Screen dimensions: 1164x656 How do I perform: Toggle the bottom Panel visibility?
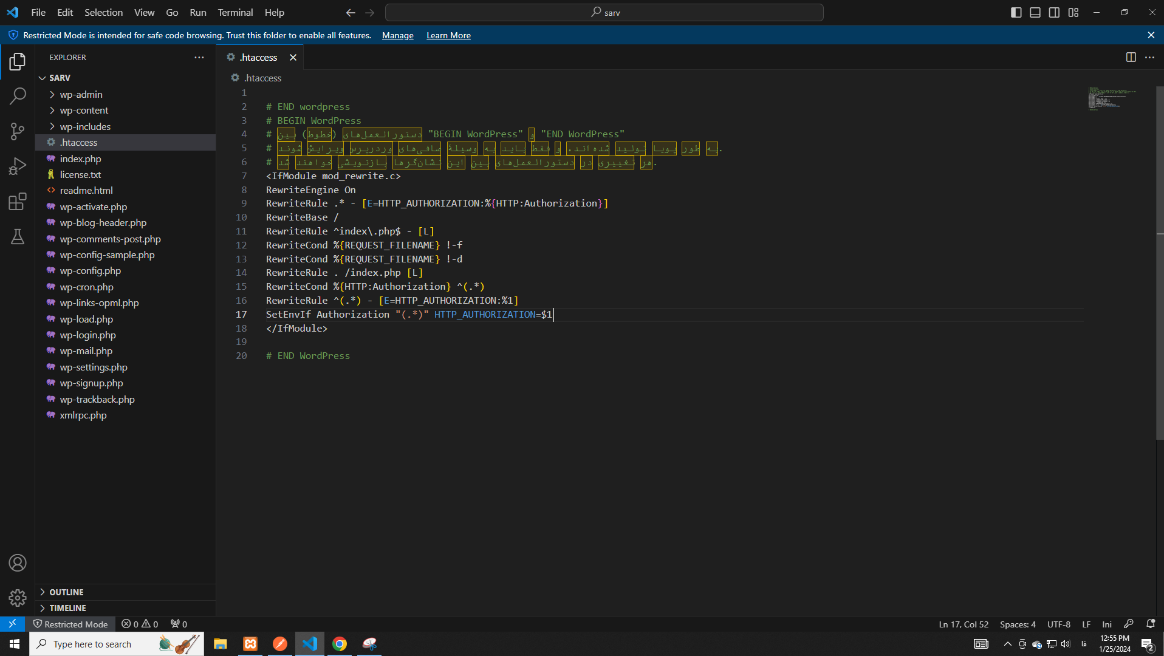[1035, 12]
